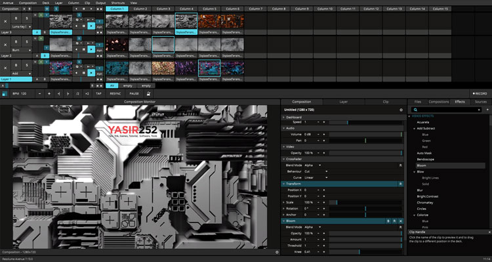This screenshot has width=492, height=262.
Task: Click the TAP tempo button
Action: click(98, 93)
